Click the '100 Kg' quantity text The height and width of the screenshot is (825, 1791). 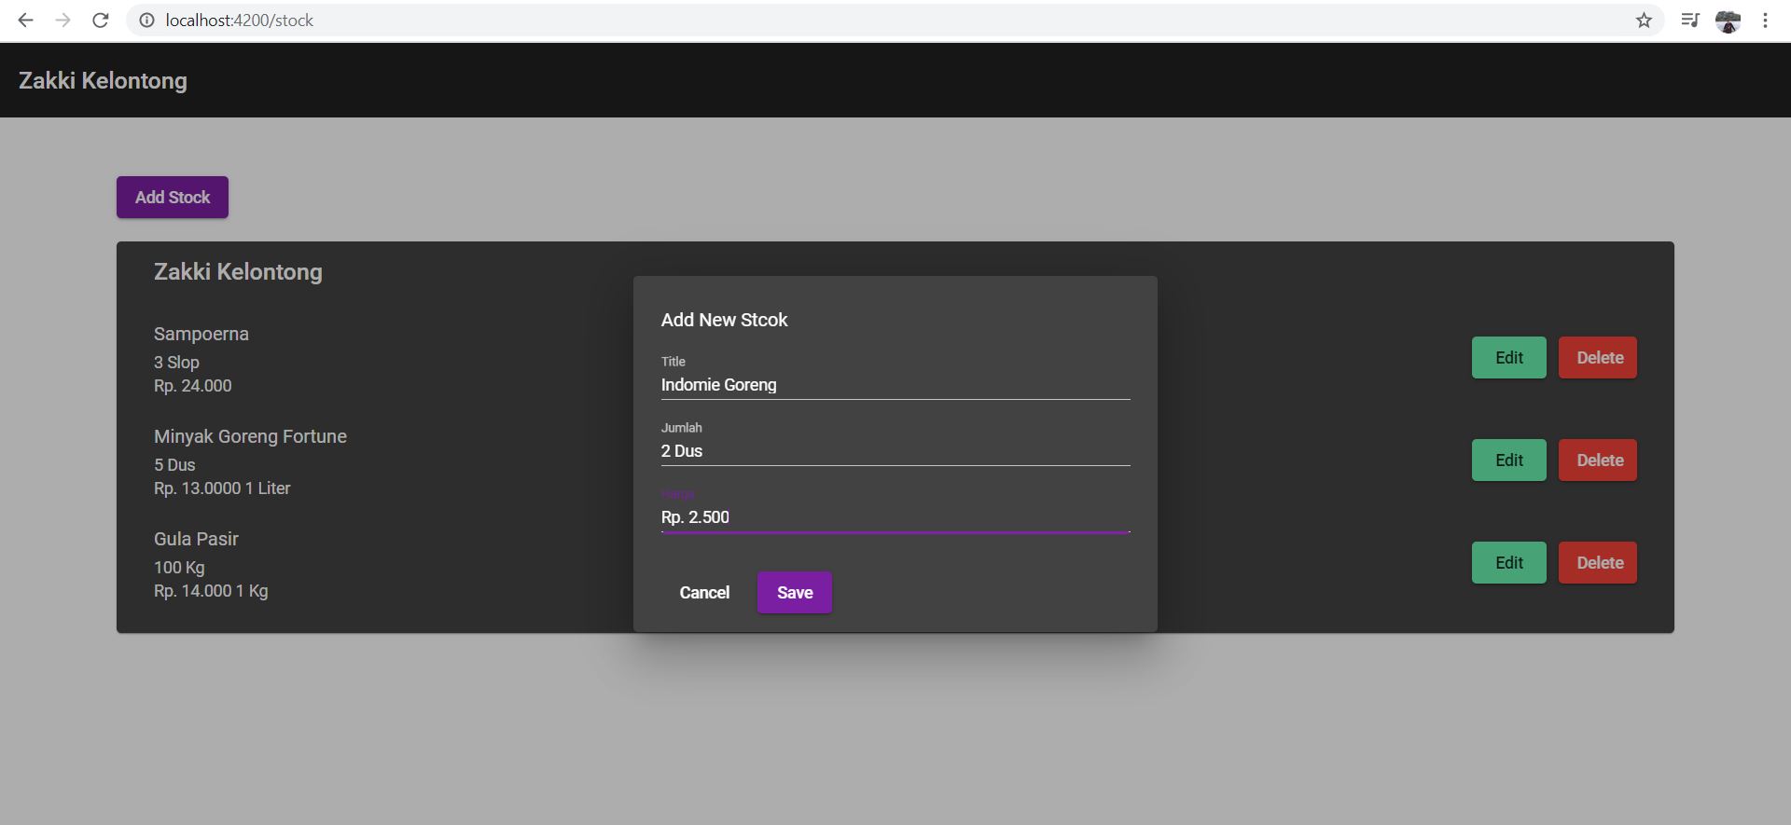click(x=179, y=567)
